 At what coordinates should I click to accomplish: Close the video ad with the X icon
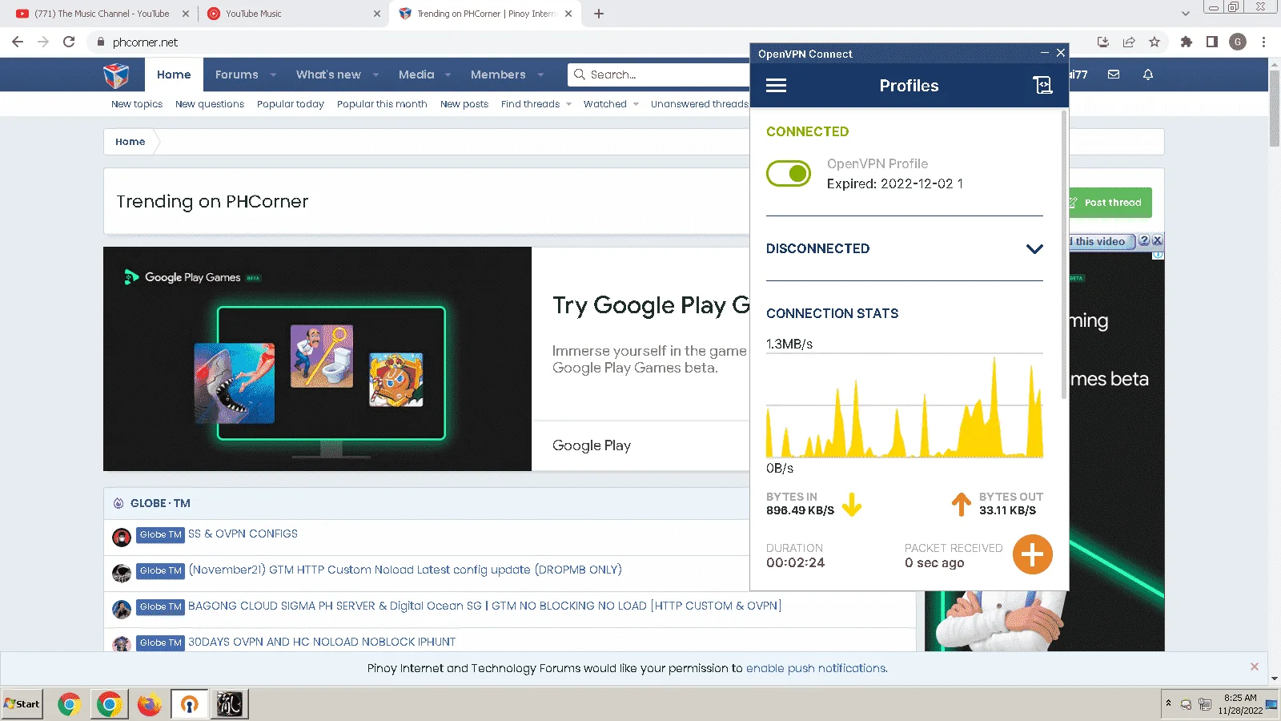pyautogui.click(x=1157, y=240)
